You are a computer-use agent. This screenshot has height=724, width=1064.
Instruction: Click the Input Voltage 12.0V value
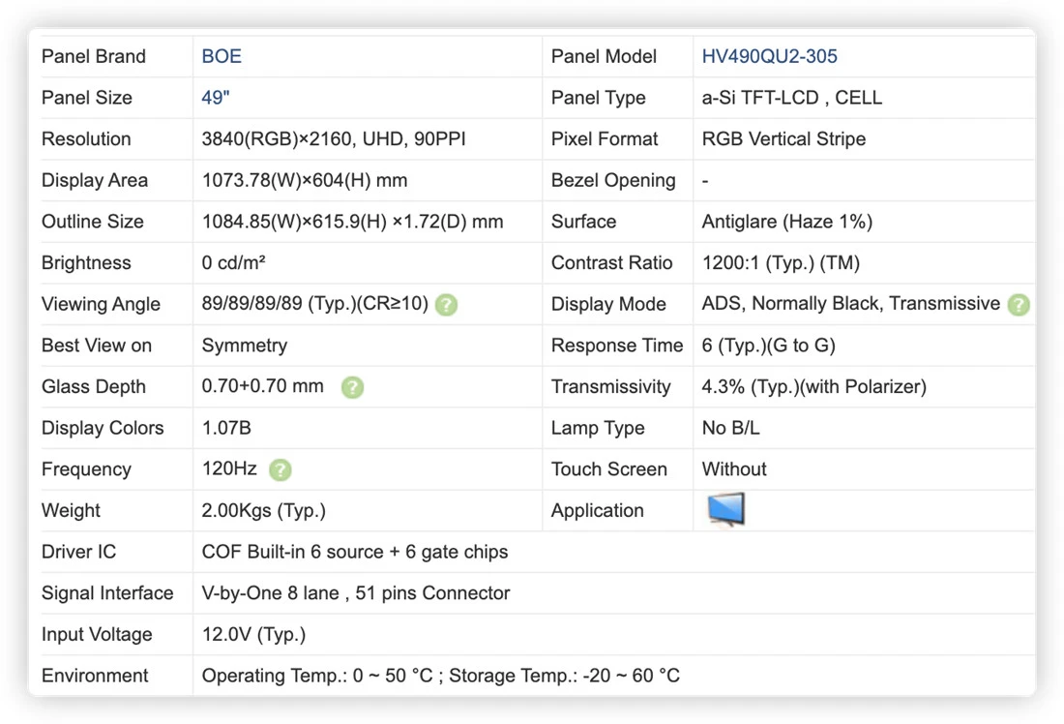[253, 634]
